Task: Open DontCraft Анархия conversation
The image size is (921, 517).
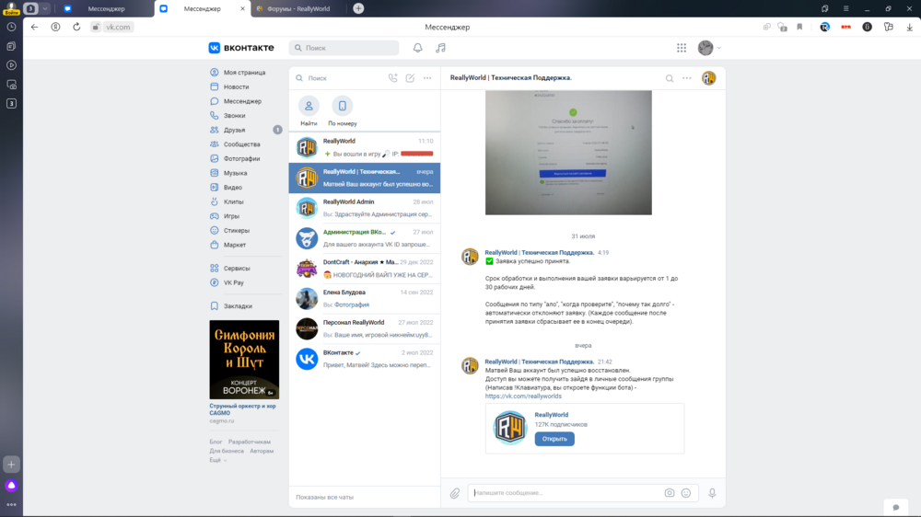Action: pos(364,269)
